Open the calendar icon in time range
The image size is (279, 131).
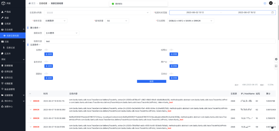pyautogui.click(x=273, y=12)
